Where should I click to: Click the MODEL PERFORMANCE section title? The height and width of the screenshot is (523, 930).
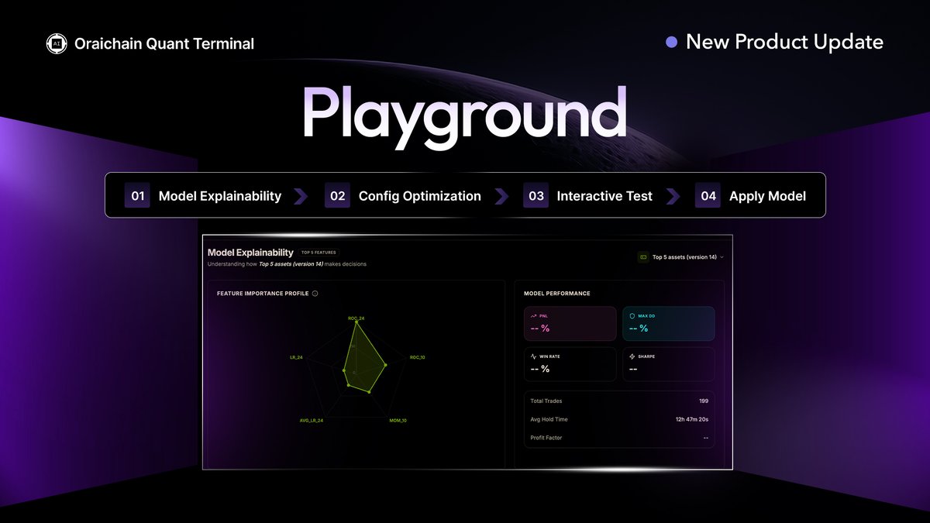[557, 294]
